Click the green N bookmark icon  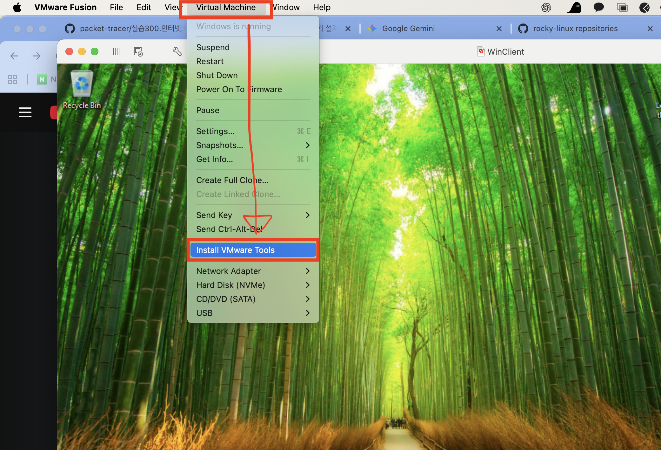42,79
